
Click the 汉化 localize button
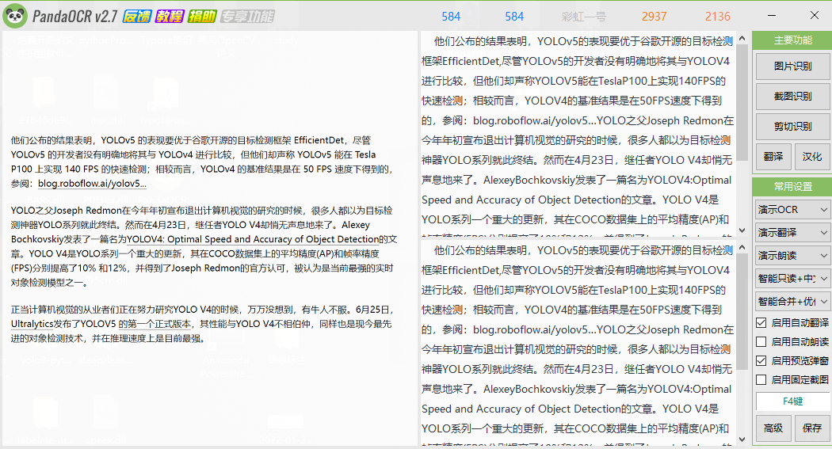[x=812, y=157]
